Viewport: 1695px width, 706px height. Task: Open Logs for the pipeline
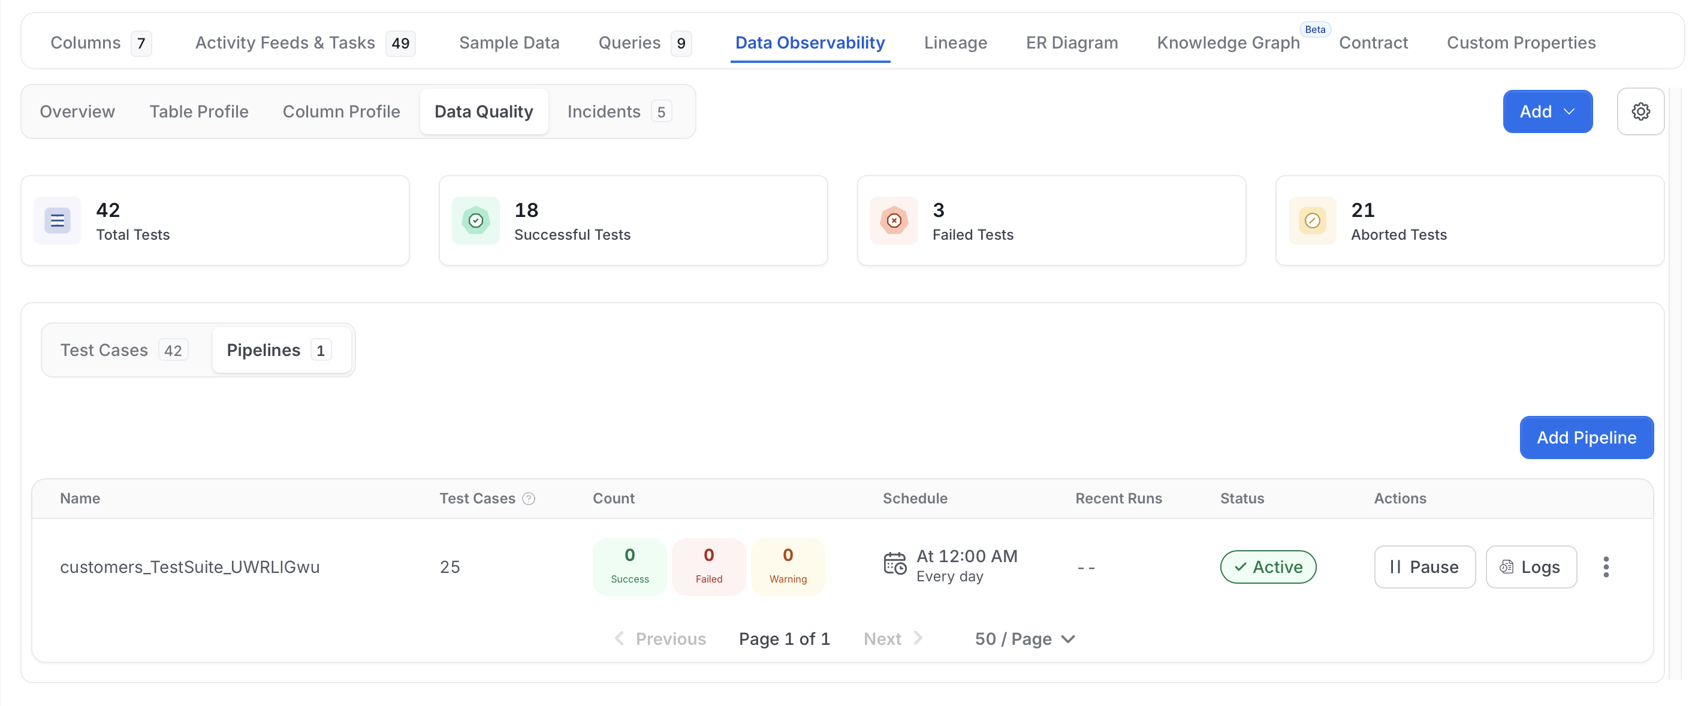(1531, 566)
